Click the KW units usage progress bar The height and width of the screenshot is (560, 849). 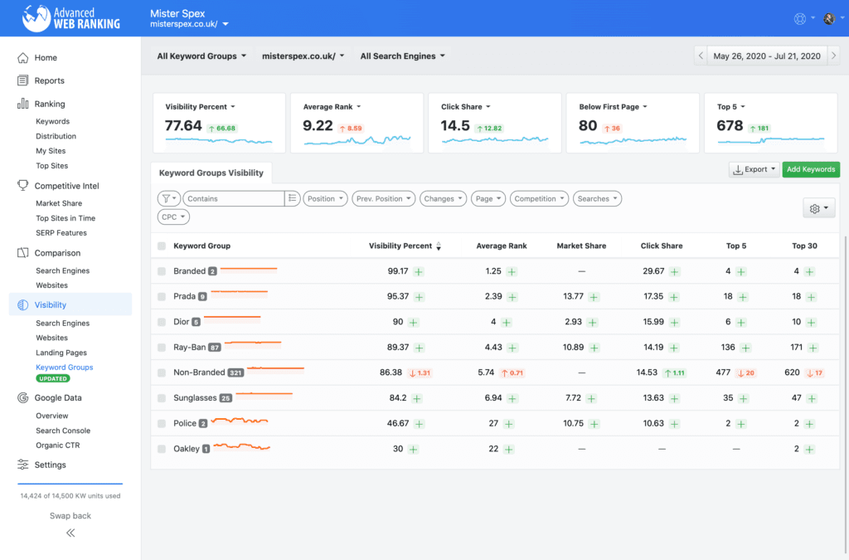[70, 484]
